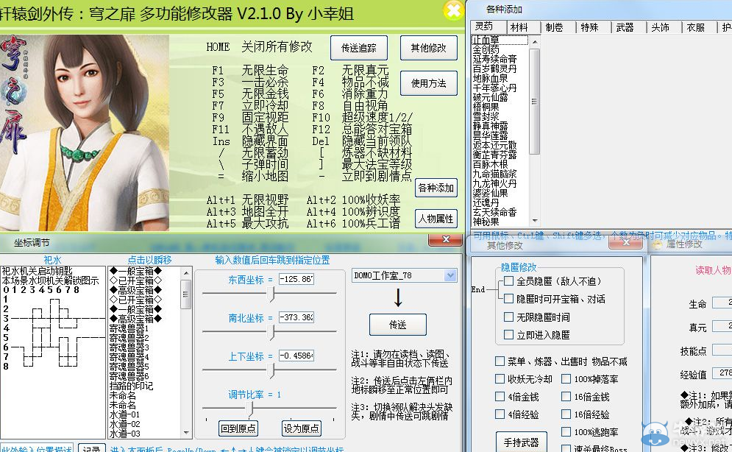Enable 16倍经验 checkbox
Screen dimensions: 732x452
pyautogui.click(x=566, y=414)
